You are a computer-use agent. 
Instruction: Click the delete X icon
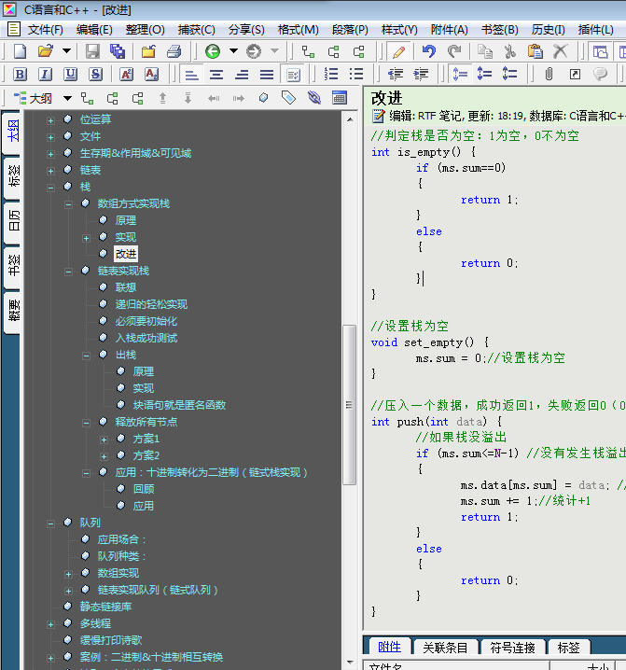pos(560,51)
